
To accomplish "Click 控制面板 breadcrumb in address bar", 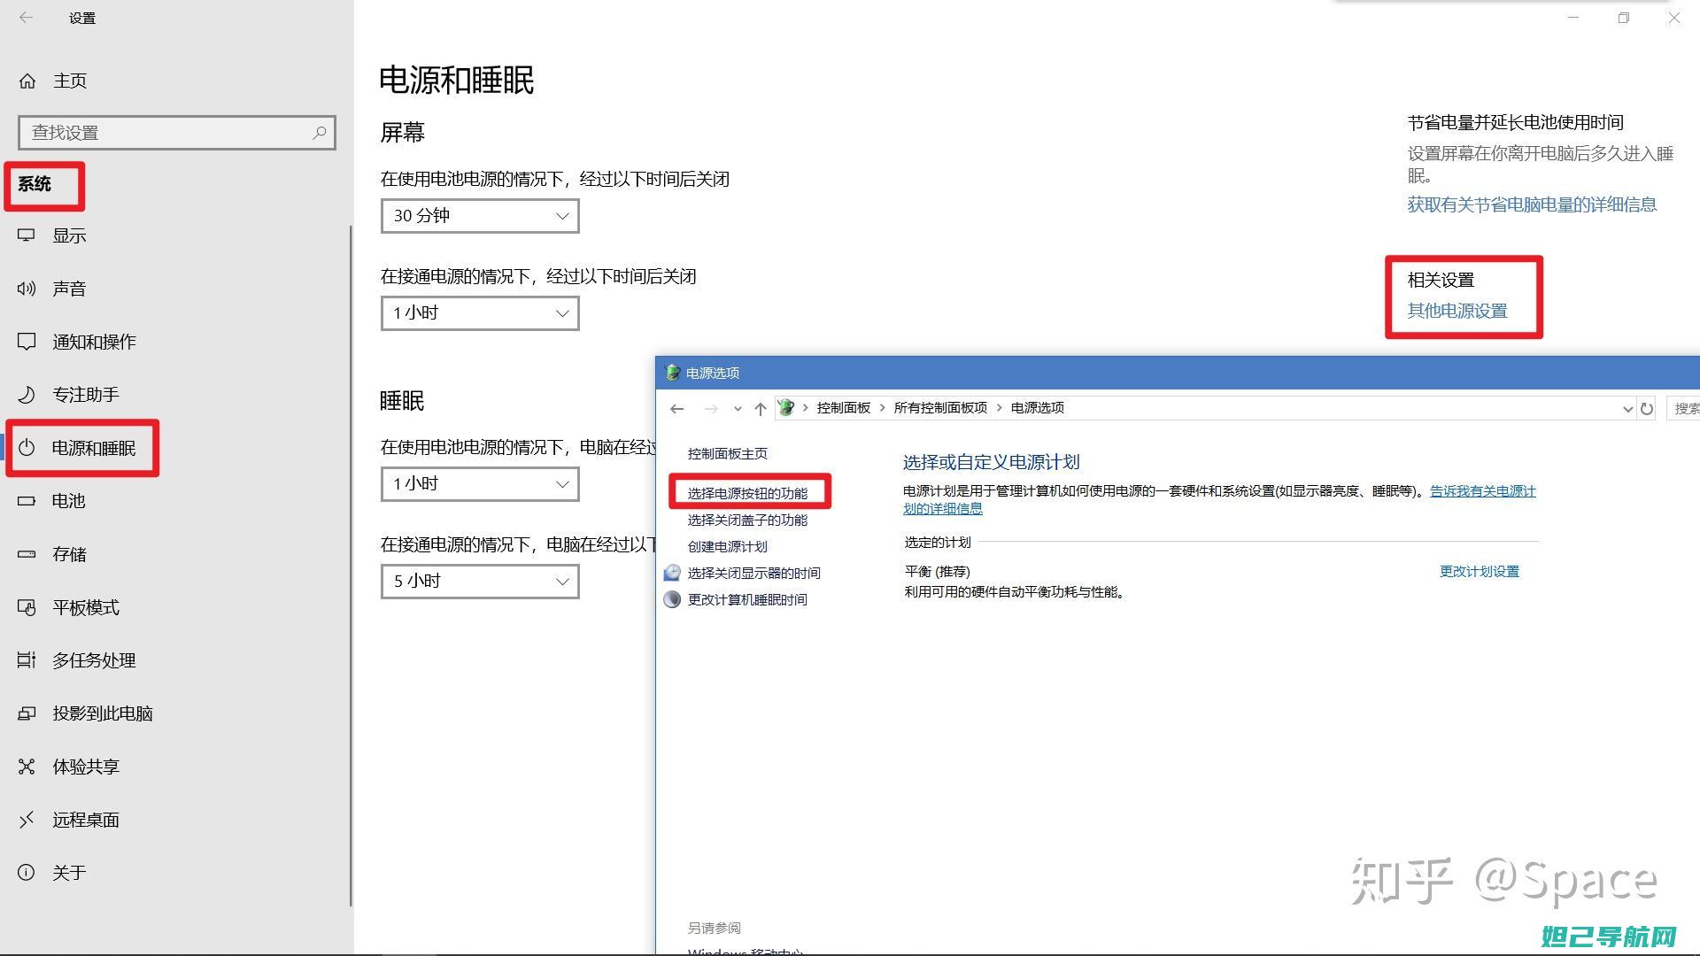I will (x=843, y=408).
